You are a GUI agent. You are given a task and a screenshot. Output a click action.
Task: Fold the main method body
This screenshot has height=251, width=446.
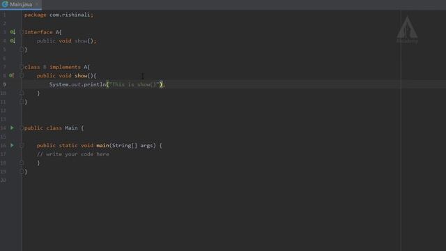(22, 146)
